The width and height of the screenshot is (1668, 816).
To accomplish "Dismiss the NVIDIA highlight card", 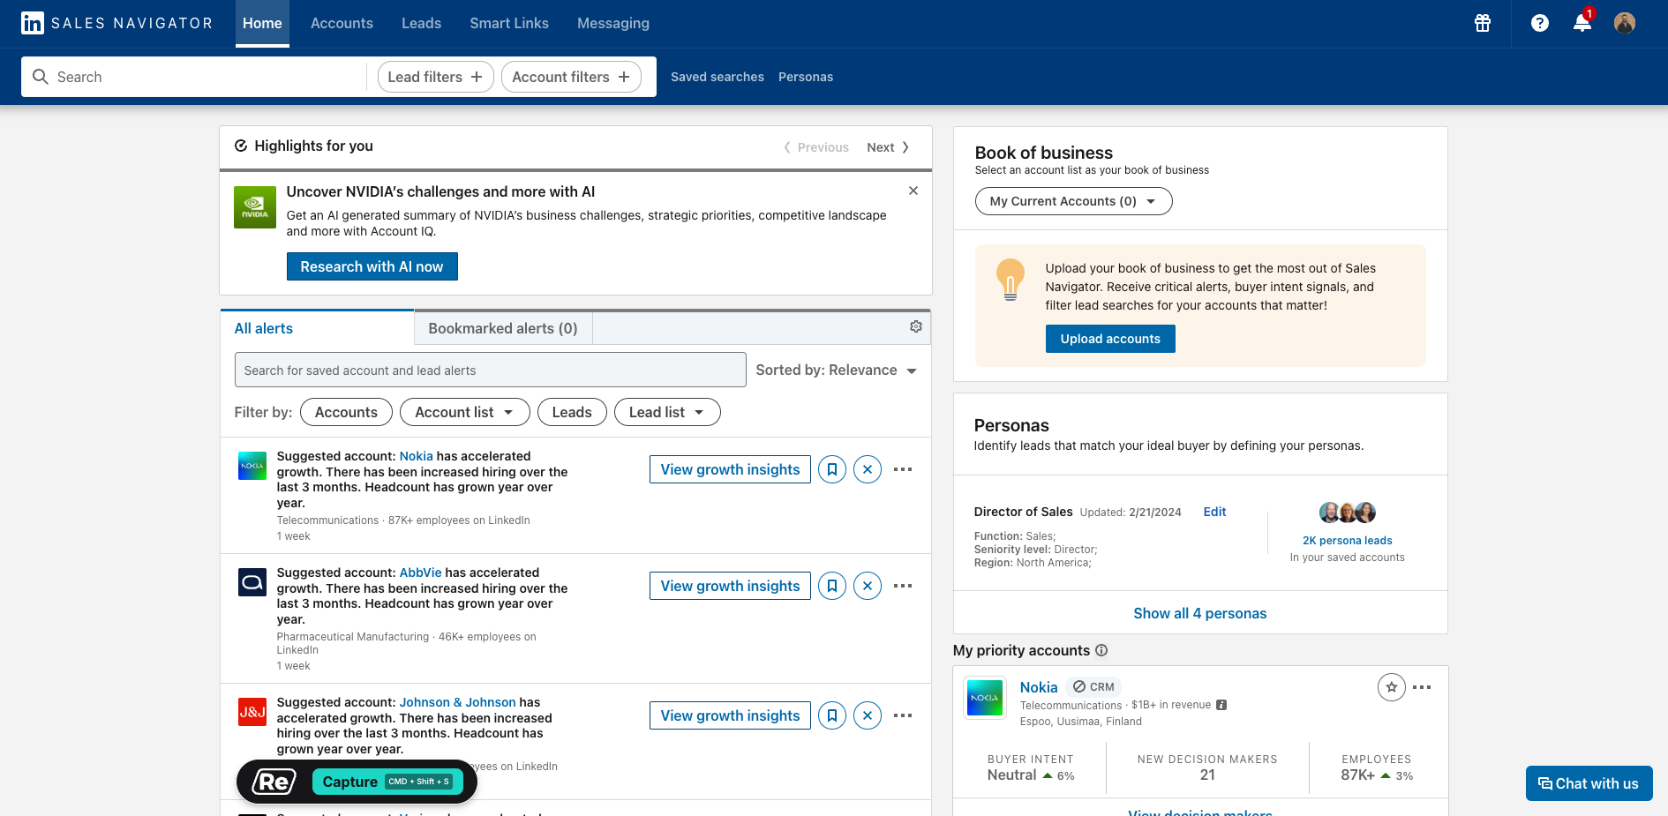I will (913, 191).
